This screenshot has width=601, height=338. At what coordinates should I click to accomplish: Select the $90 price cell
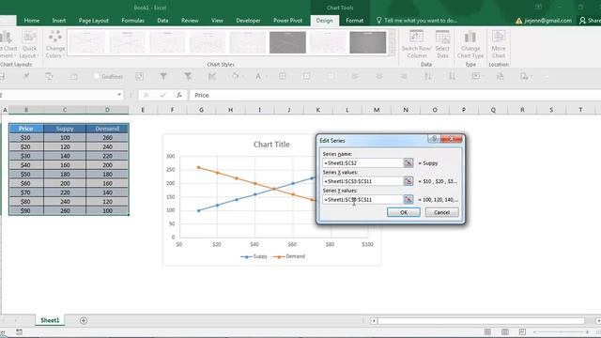pyautogui.click(x=26, y=210)
